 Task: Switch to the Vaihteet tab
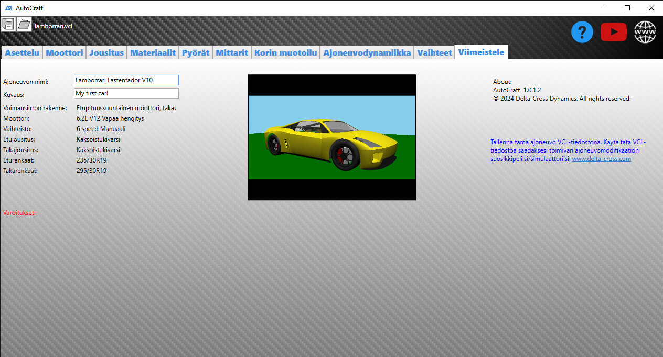tap(434, 52)
